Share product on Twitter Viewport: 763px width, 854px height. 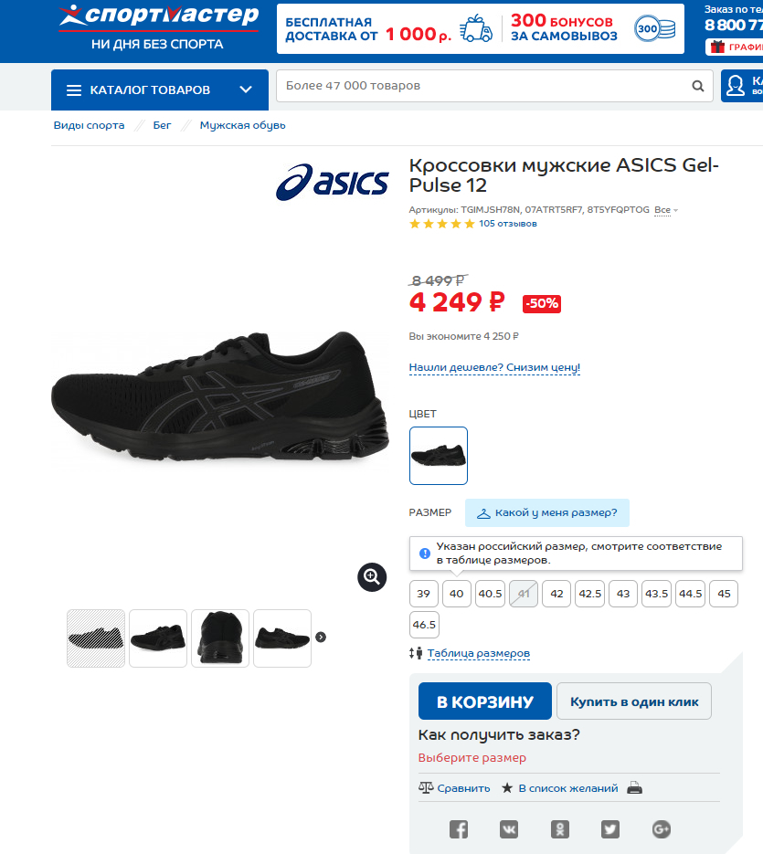pyautogui.click(x=610, y=829)
